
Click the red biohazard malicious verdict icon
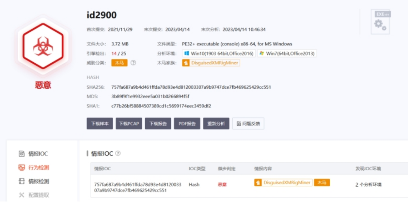click(43, 46)
